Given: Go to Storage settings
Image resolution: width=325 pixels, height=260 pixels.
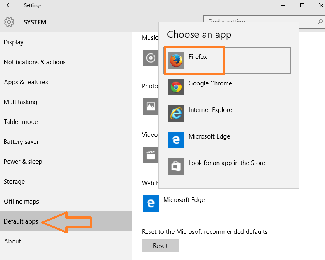Looking at the screenshot, I should pos(66,182).
